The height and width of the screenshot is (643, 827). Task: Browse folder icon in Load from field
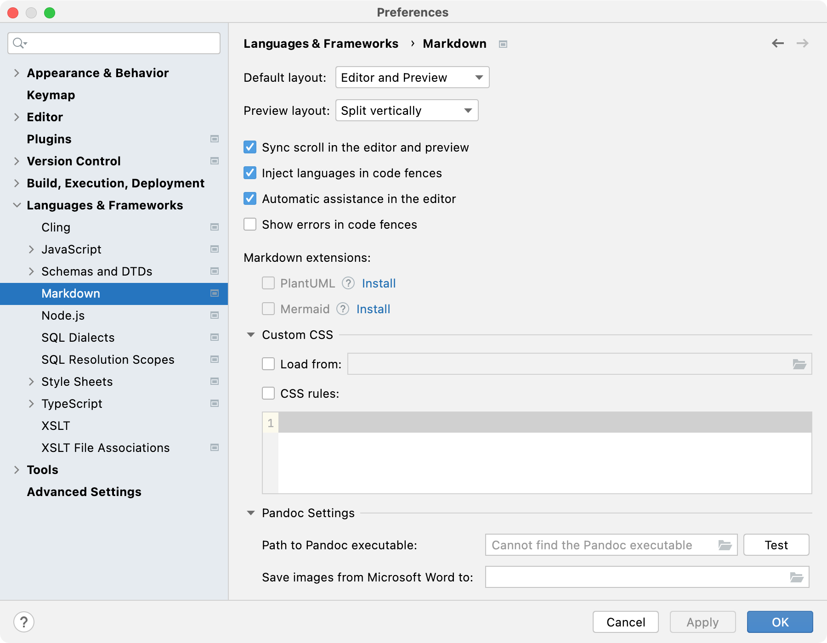[x=799, y=364]
